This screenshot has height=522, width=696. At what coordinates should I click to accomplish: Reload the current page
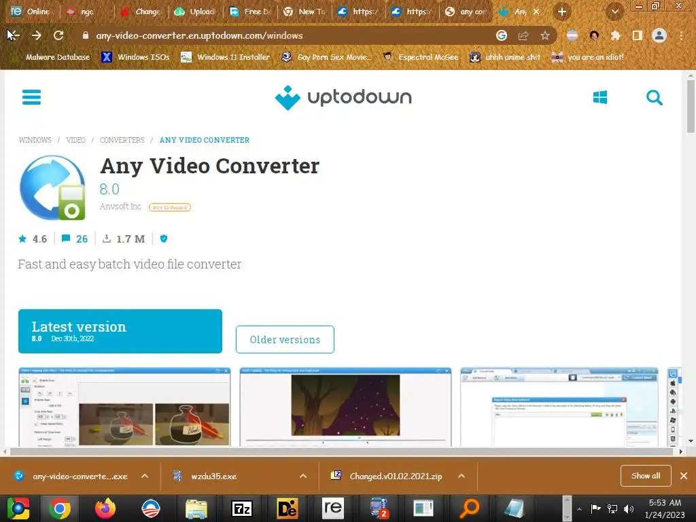coord(58,35)
